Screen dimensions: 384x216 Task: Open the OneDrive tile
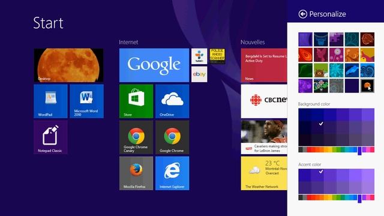tap(172, 101)
